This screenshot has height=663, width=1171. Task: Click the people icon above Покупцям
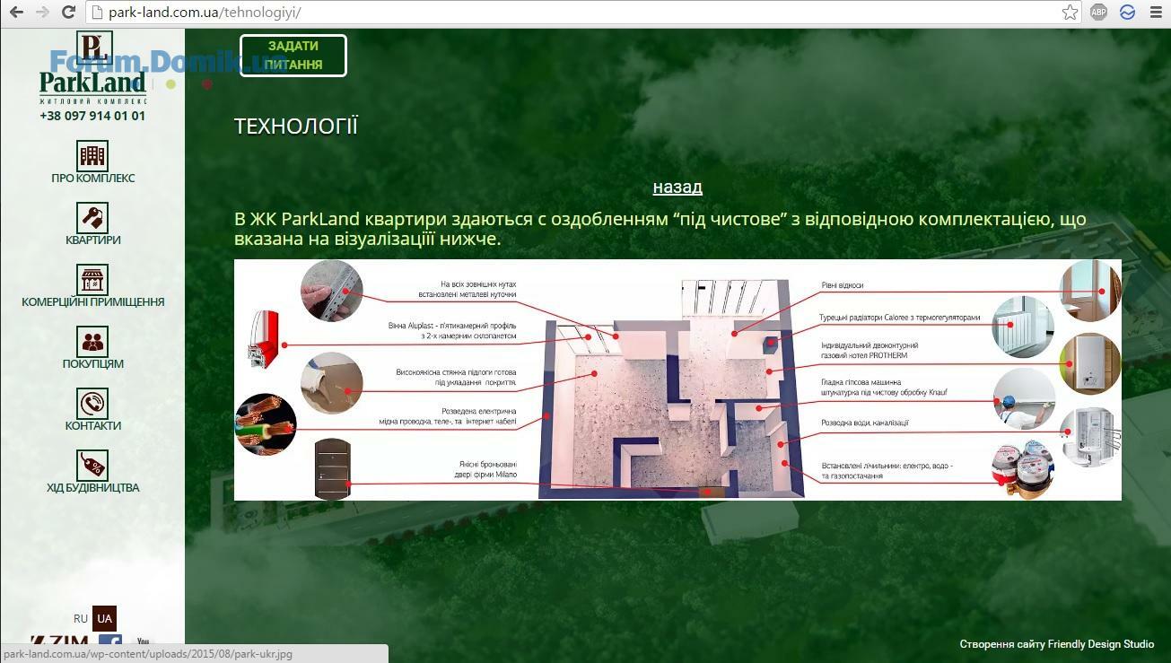click(x=92, y=341)
